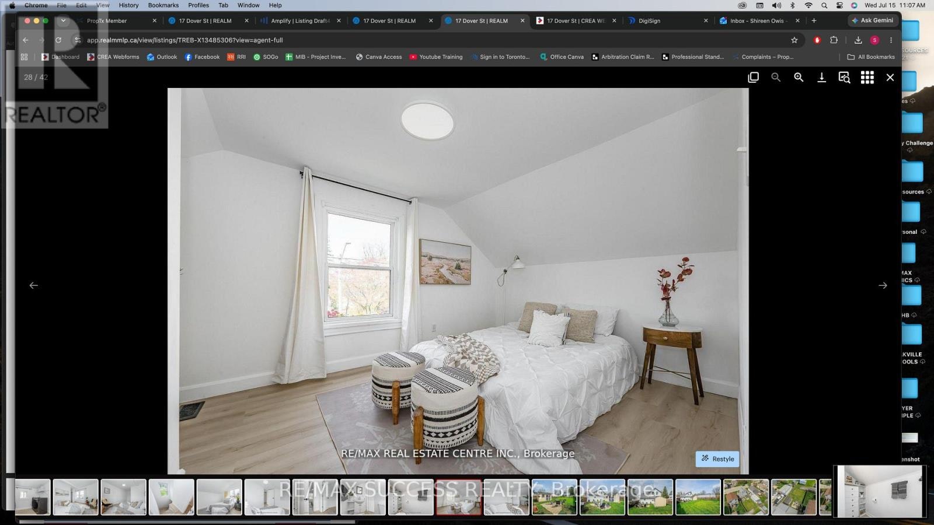Screen dimensions: 934x525
Task: Open the Window menu
Action: [249, 5]
